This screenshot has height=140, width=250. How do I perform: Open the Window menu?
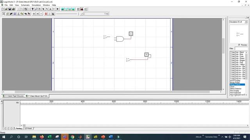[46, 5]
